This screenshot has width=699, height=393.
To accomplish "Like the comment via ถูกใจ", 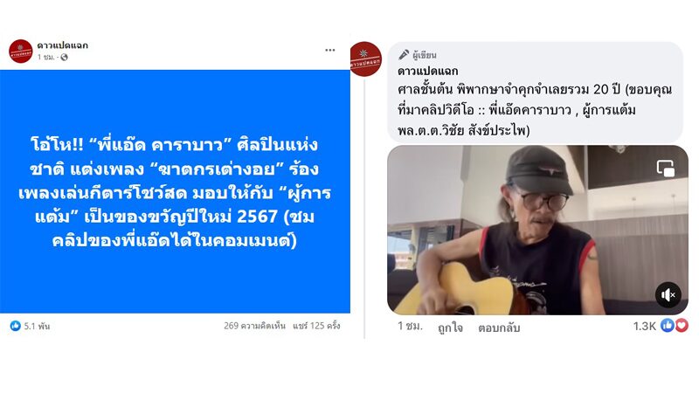I will pyautogui.click(x=450, y=327).
